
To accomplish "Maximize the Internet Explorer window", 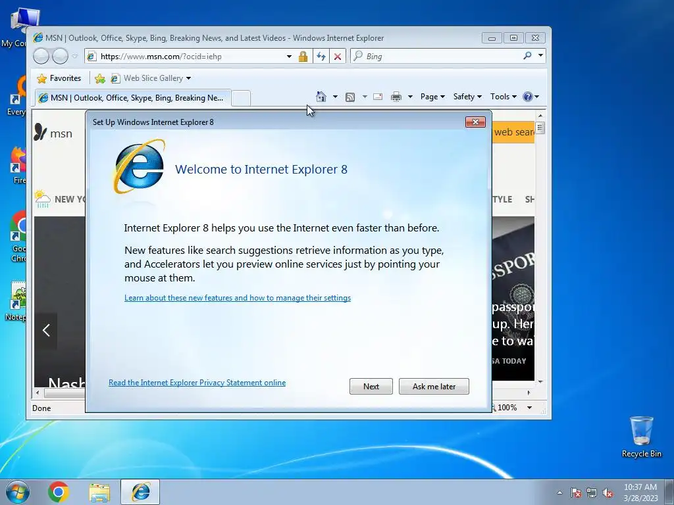I will (x=513, y=37).
